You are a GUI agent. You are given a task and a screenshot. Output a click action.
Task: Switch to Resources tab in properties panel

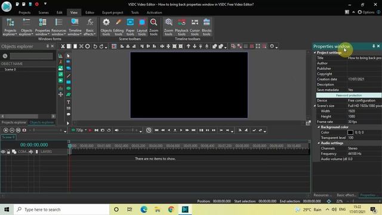tap(322, 195)
